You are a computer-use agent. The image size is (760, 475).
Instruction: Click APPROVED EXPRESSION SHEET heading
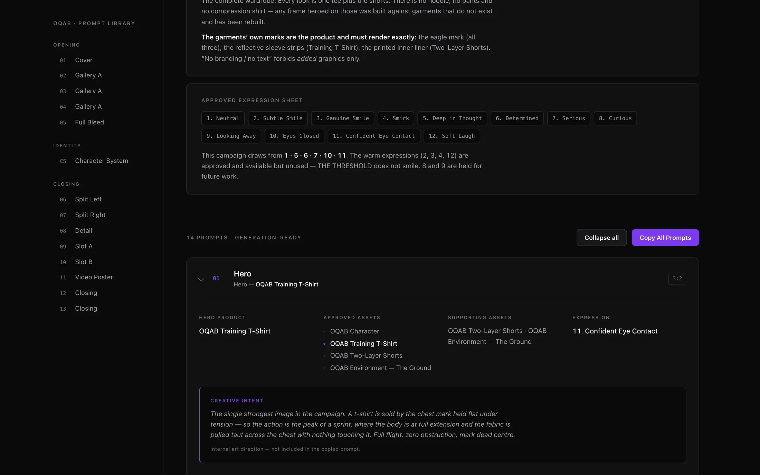click(x=252, y=101)
